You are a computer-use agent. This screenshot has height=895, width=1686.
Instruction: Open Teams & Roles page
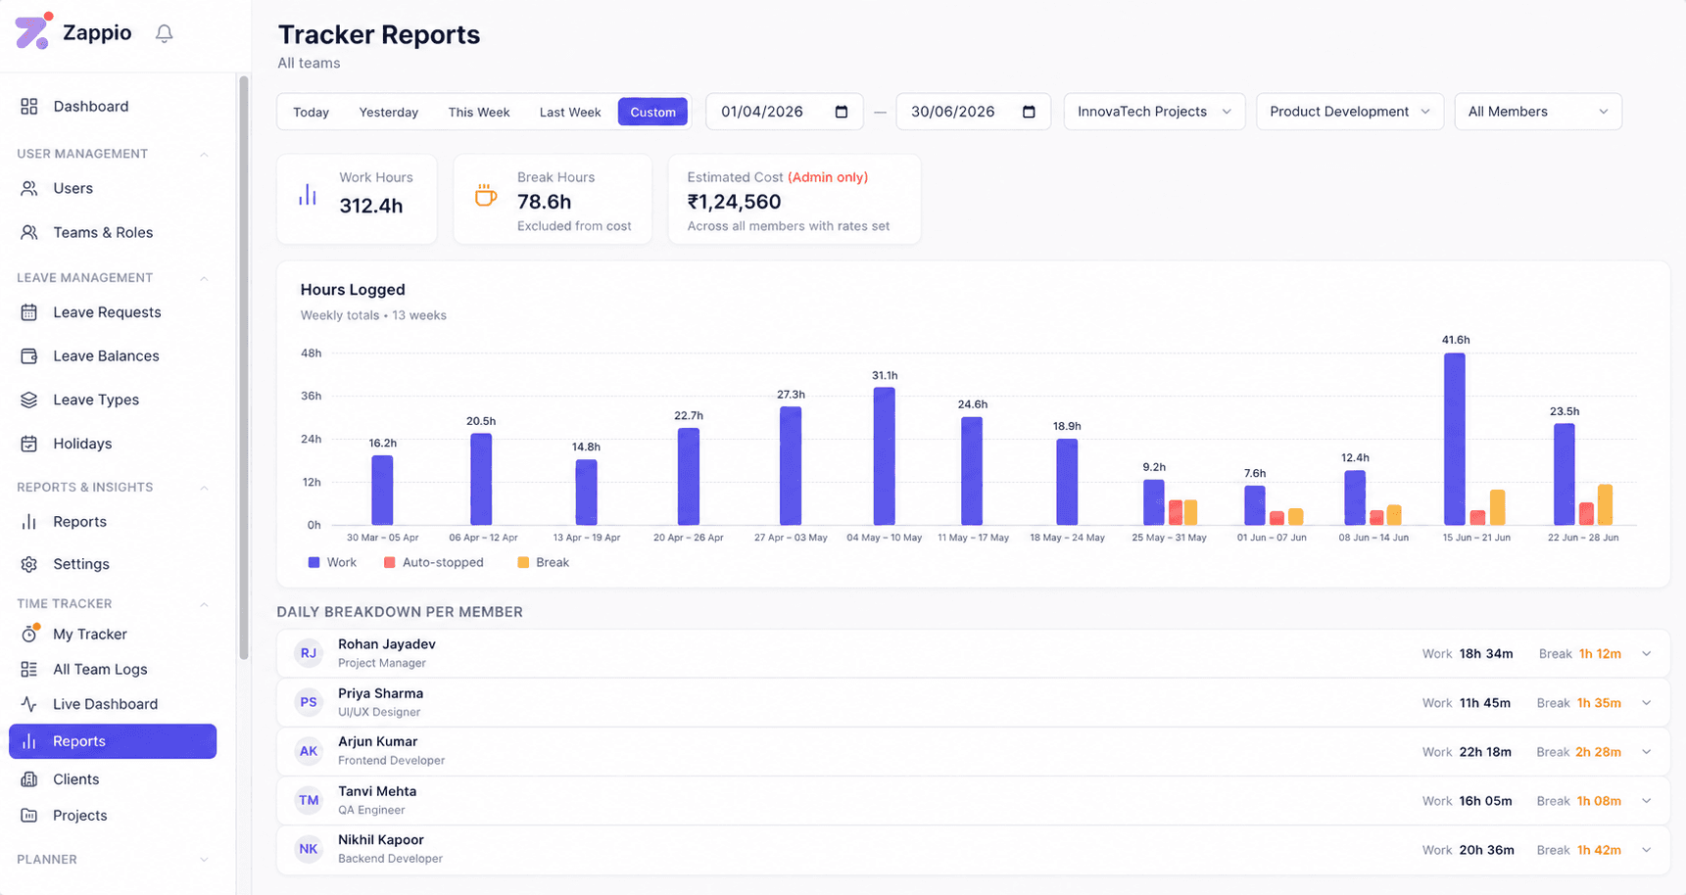113,232
